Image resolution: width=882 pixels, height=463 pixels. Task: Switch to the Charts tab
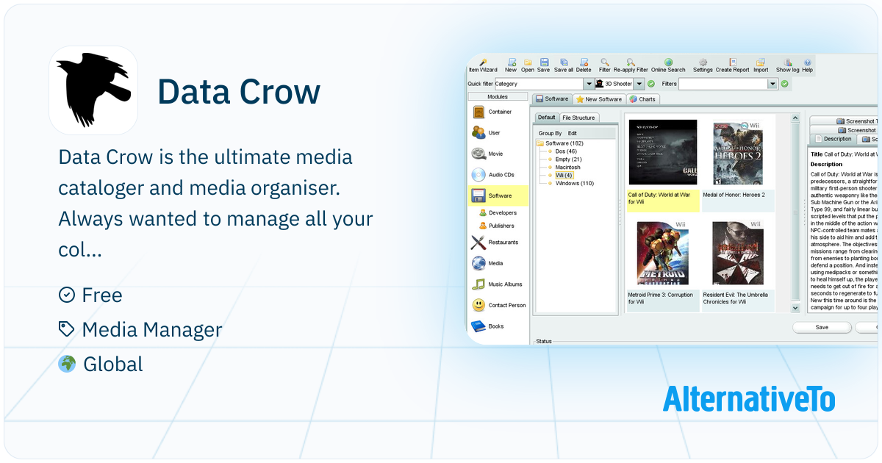(642, 98)
